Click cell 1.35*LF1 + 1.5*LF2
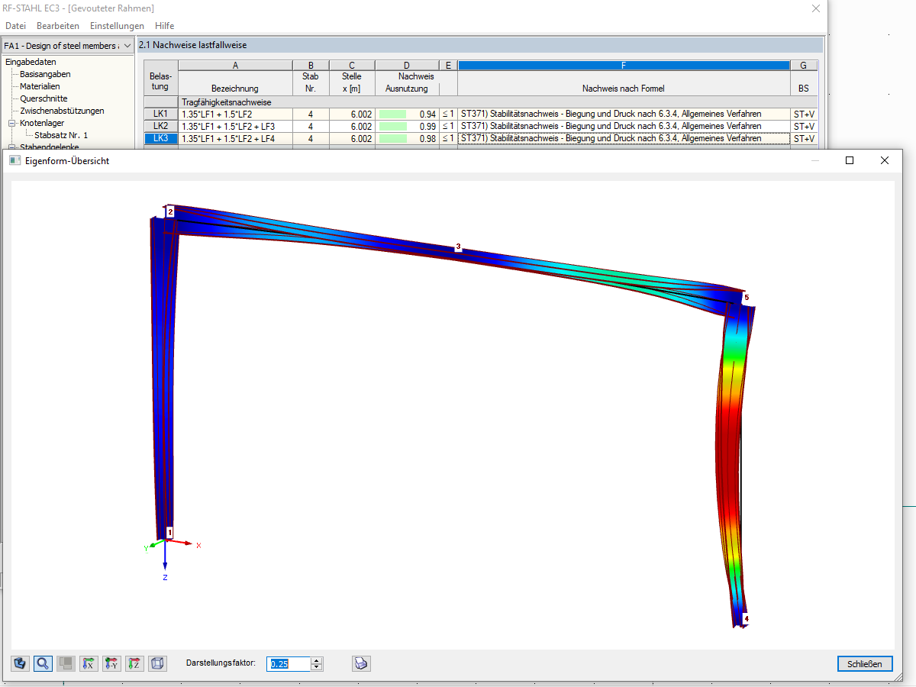Screen dimensions: 916x687 click(235, 114)
